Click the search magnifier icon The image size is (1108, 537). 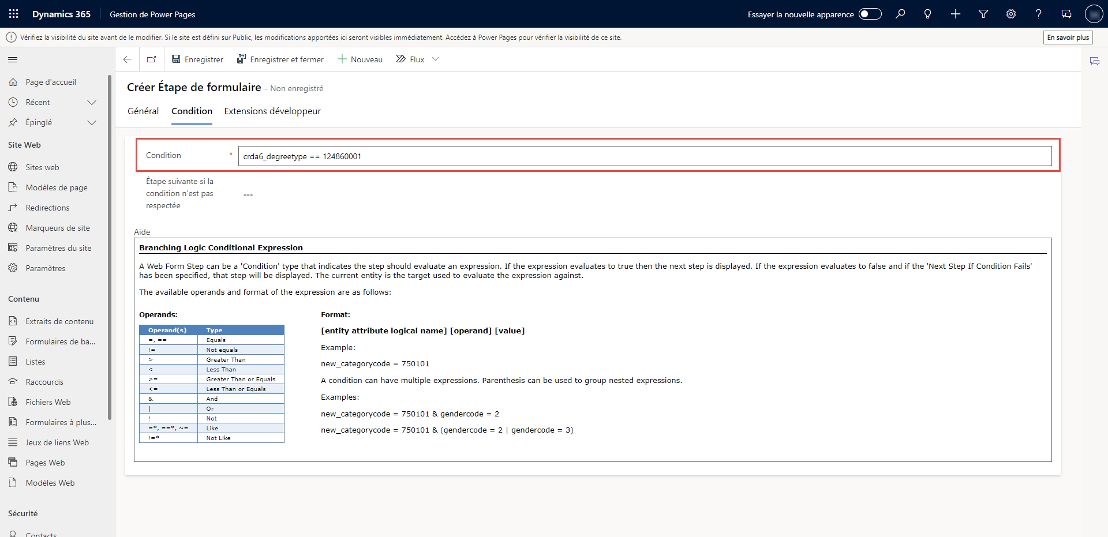pyautogui.click(x=900, y=14)
